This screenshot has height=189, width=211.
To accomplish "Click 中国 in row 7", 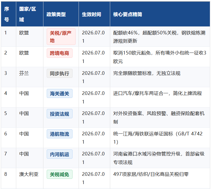I will point(24,154).
